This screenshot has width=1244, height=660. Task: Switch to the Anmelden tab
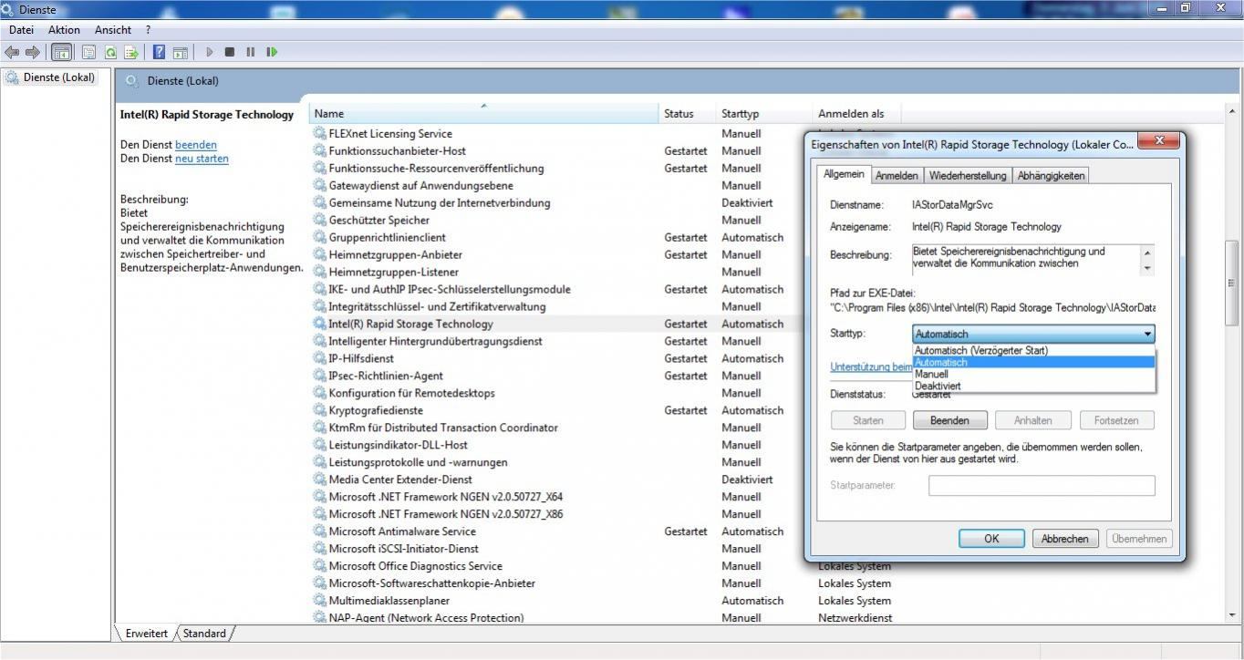click(897, 176)
